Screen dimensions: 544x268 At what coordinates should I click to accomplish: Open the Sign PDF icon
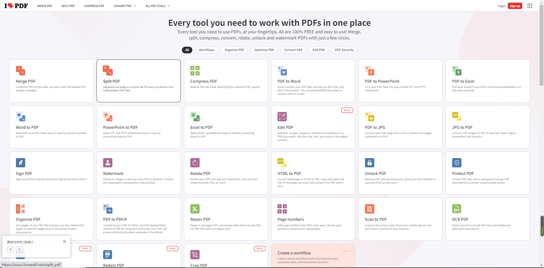point(21,163)
